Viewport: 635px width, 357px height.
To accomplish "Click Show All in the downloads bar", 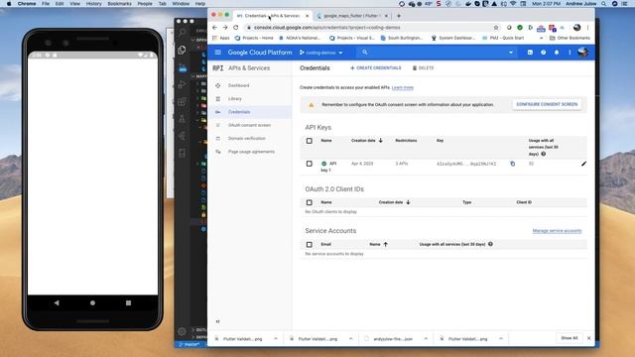I will point(569,338).
